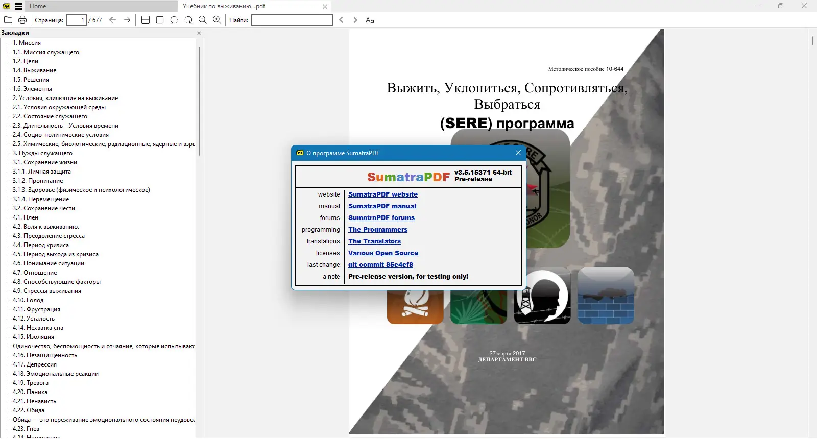Viewport: 817px width, 439px height.
Task: Click the barbed wire POW image
Action: [x=542, y=296]
